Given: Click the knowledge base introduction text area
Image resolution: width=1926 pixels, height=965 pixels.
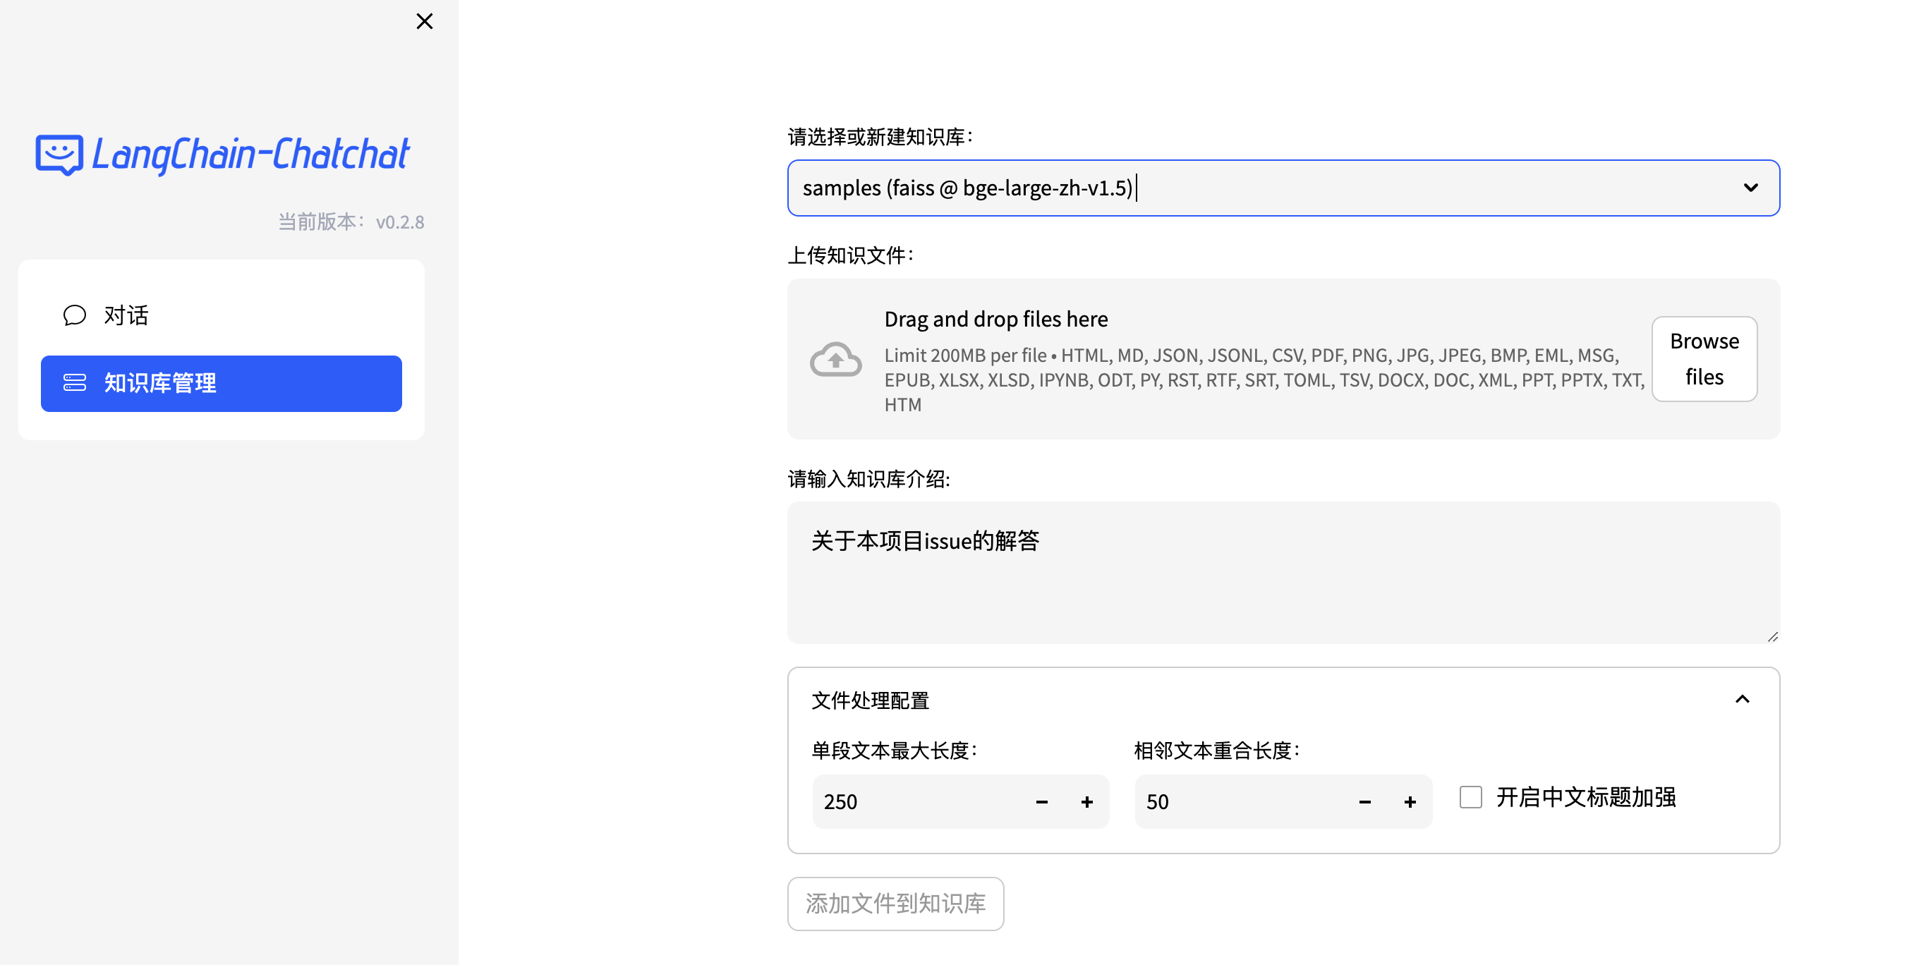Looking at the screenshot, I should point(1283,573).
